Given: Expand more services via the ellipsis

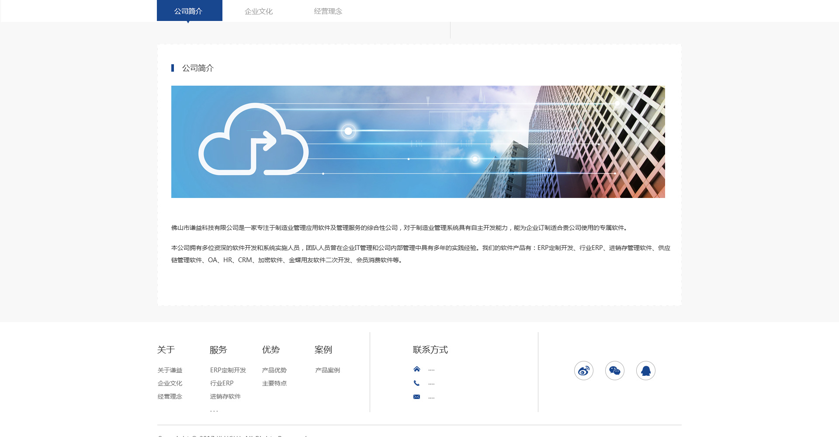Looking at the screenshot, I should tap(214, 410).
